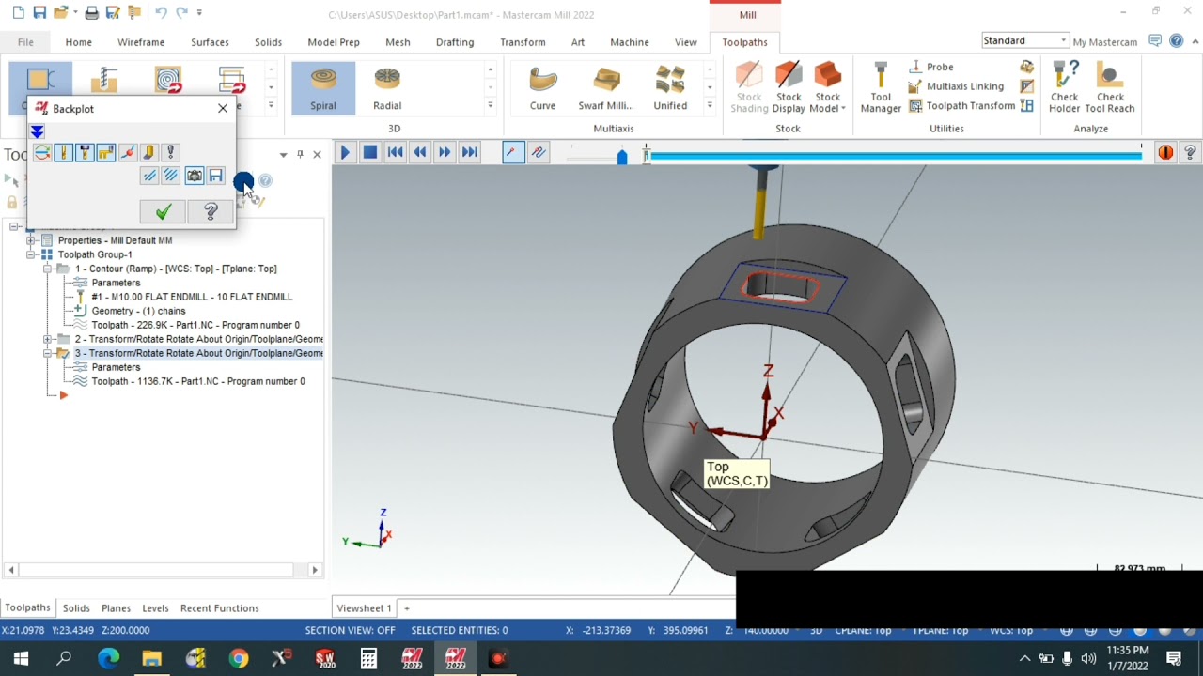The height and width of the screenshot is (676, 1203).
Task: Click the Backplot options exclamation button
Action: [x=170, y=152]
